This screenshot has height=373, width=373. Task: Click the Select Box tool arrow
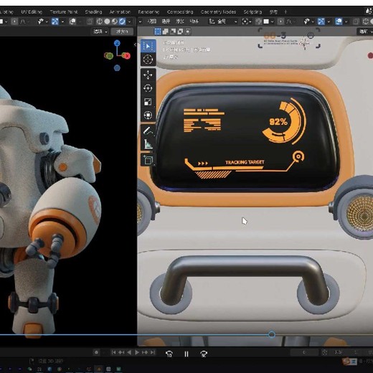tap(148, 46)
